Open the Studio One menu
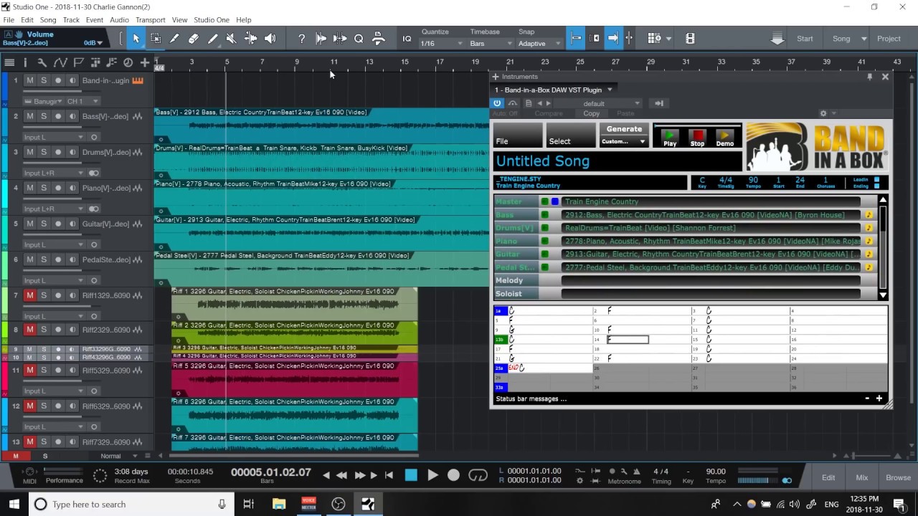Viewport: 918px width, 516px height. (212, 20)
